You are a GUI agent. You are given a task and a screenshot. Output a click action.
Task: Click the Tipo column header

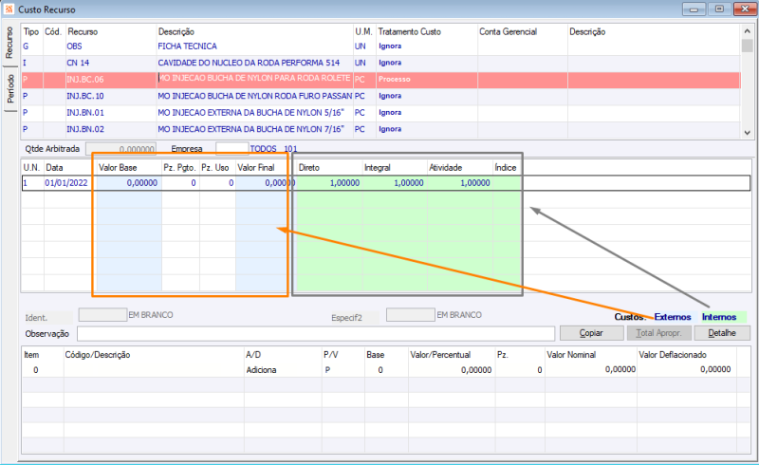pos(31,32)
